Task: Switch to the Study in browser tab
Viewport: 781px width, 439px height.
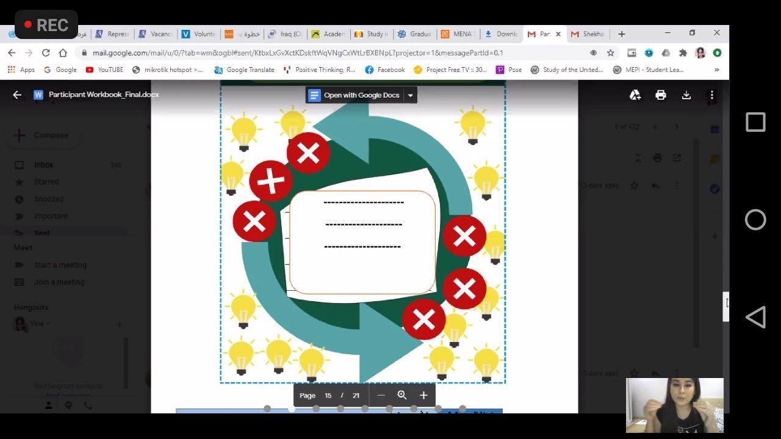Action: tap(371, 34)
